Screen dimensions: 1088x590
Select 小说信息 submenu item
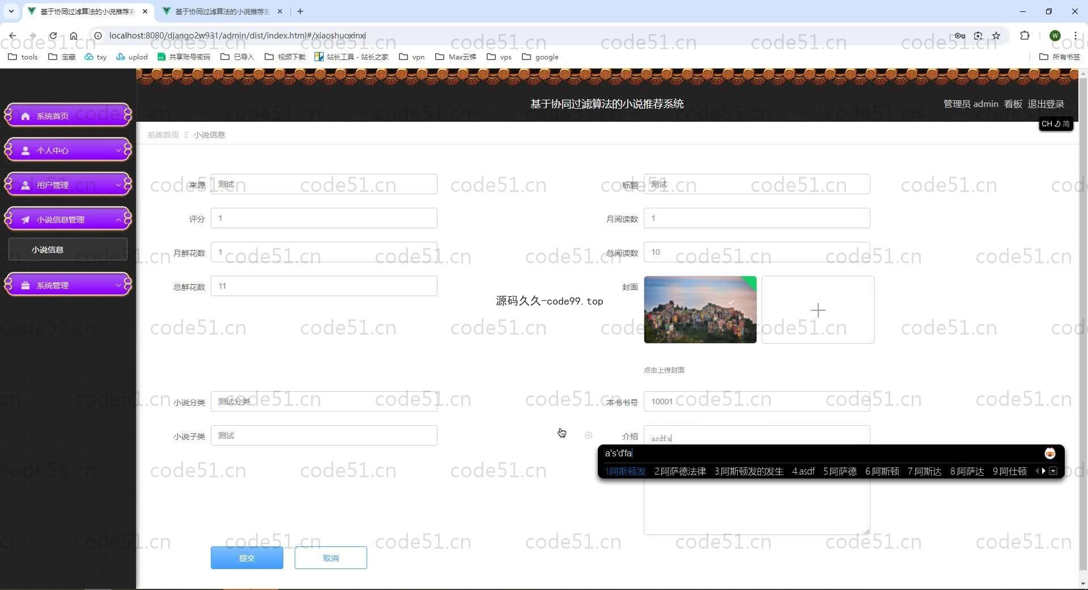[68, 249]
